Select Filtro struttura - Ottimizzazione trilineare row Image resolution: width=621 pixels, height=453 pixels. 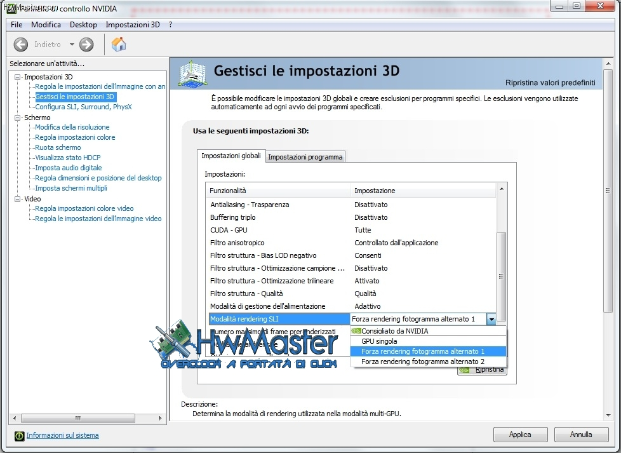click(x=352, y=281)
